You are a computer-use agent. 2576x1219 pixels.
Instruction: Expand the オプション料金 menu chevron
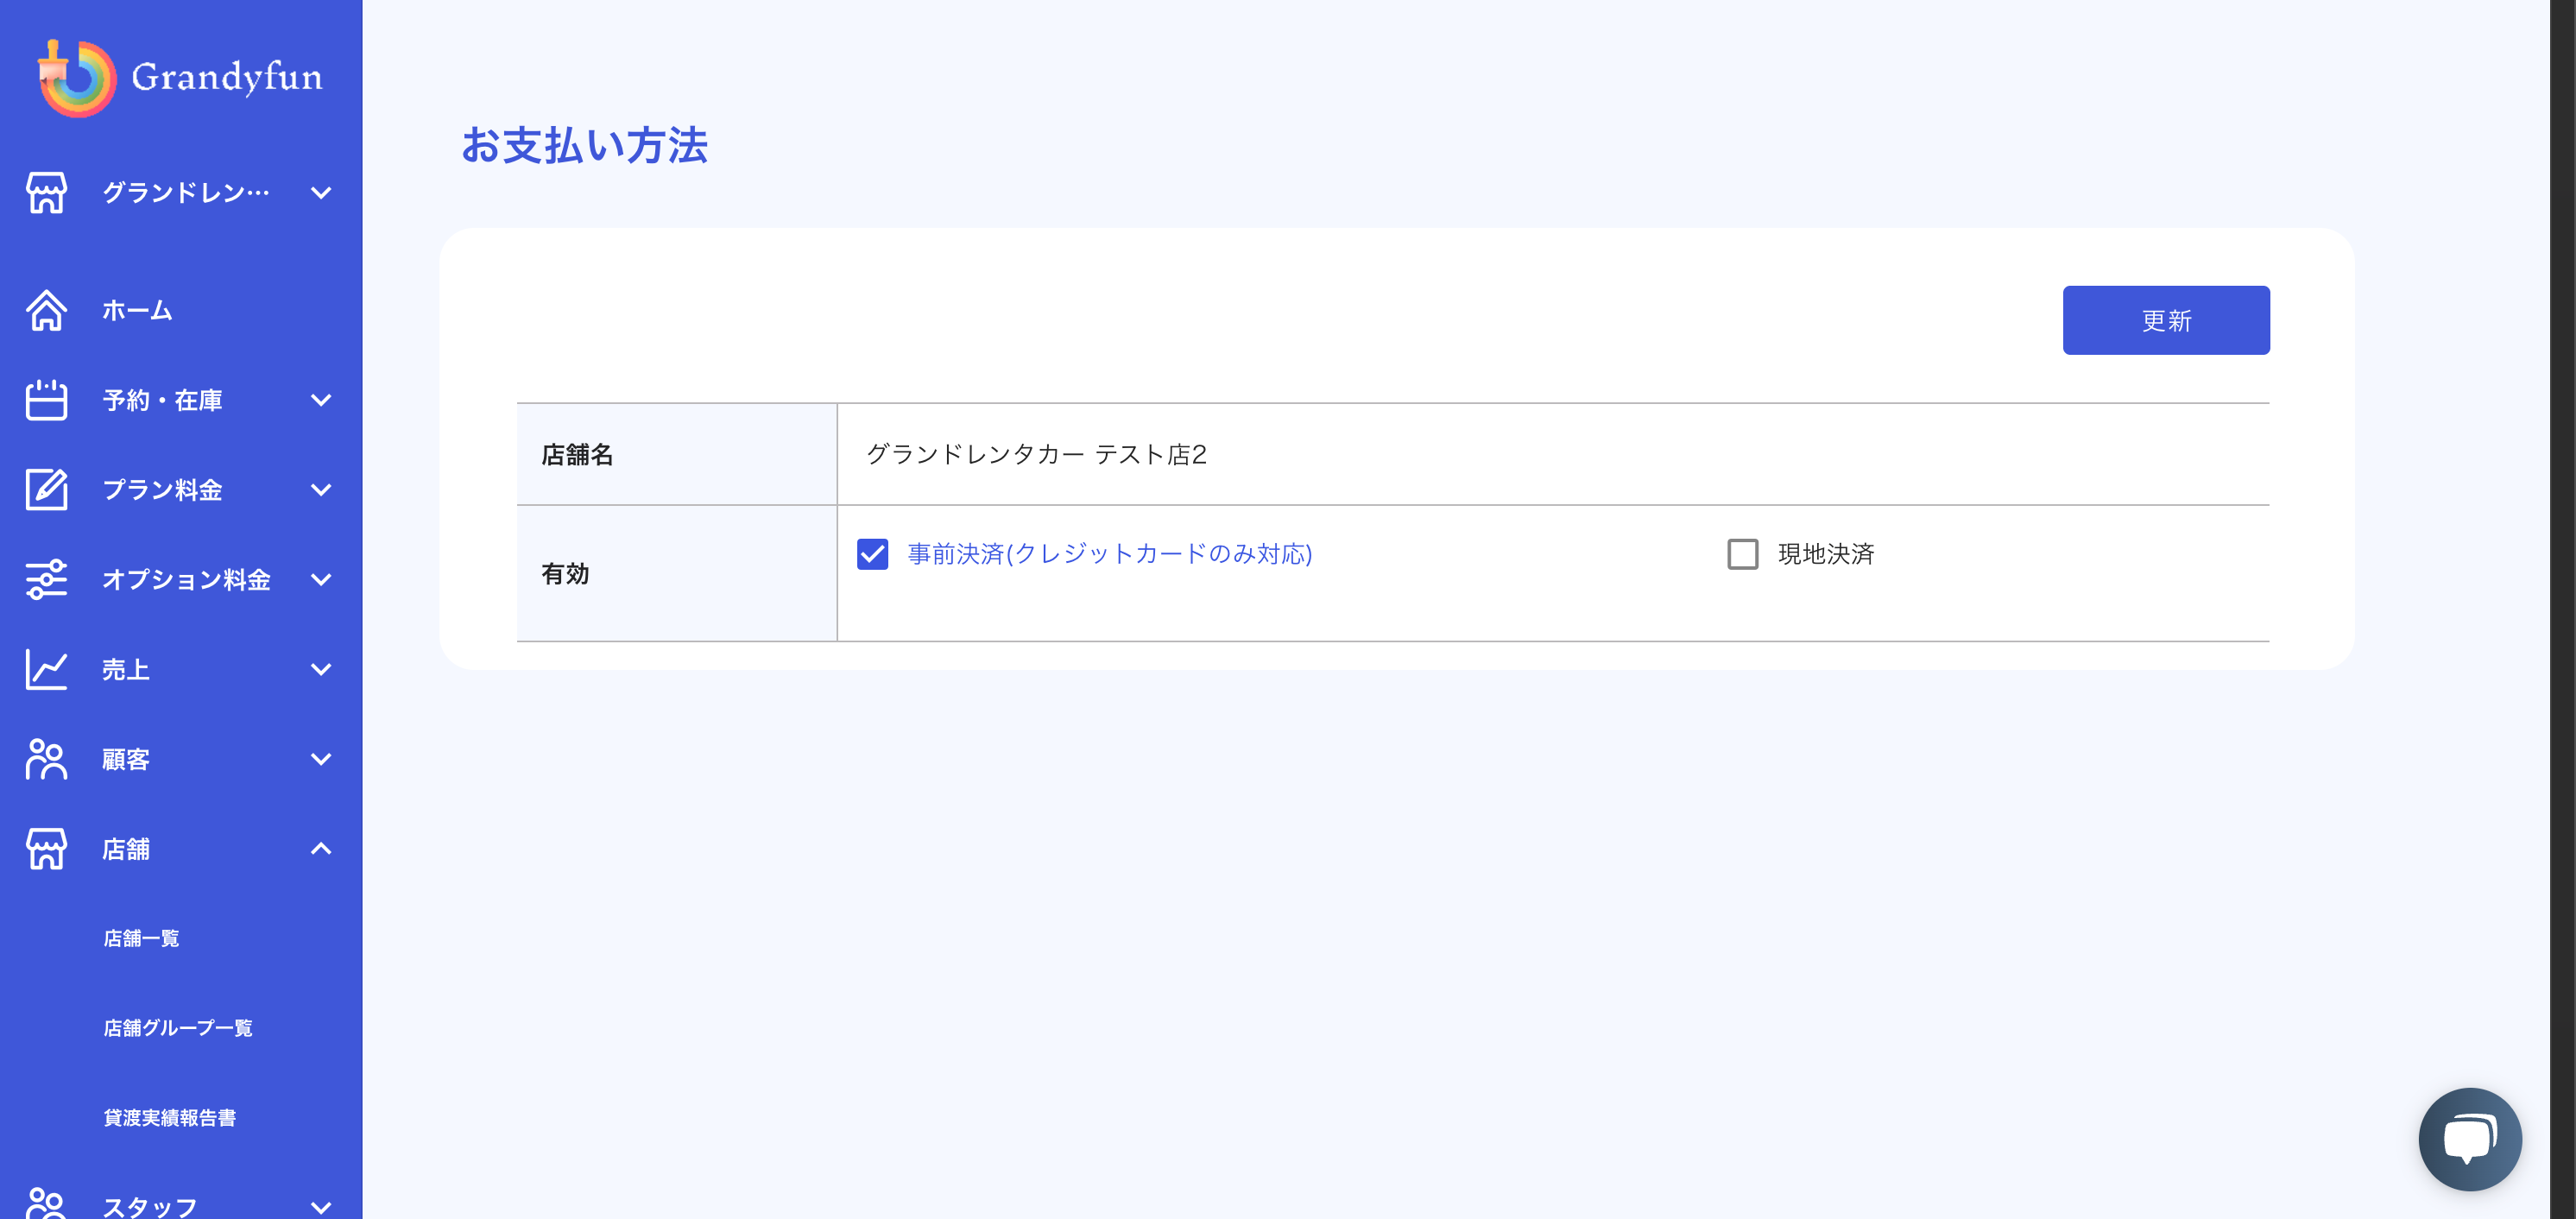tap(321, 580)
